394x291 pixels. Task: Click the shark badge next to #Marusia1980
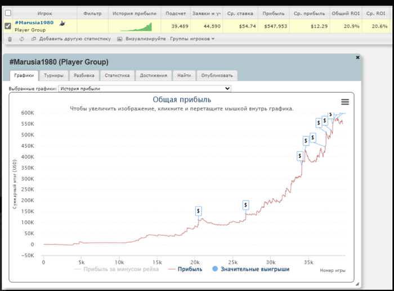[x=62, y=24]
